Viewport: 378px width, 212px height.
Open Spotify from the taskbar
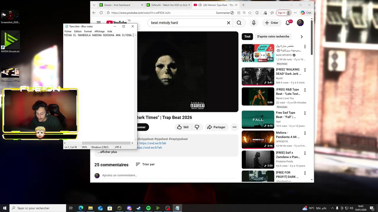148,208
